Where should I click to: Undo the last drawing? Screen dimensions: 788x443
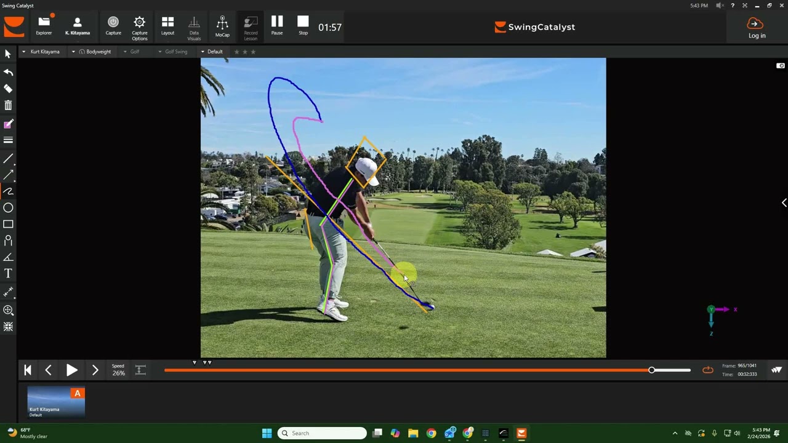pos(8,72)
